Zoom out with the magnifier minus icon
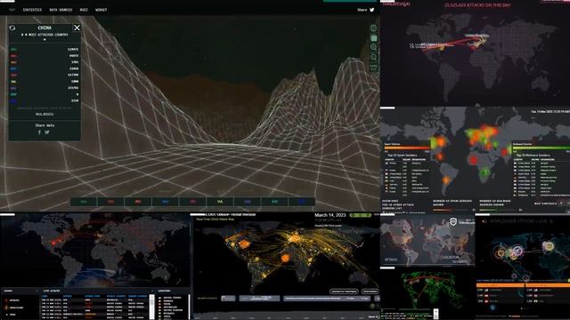The image size is (570, 320). pos(373,57)
